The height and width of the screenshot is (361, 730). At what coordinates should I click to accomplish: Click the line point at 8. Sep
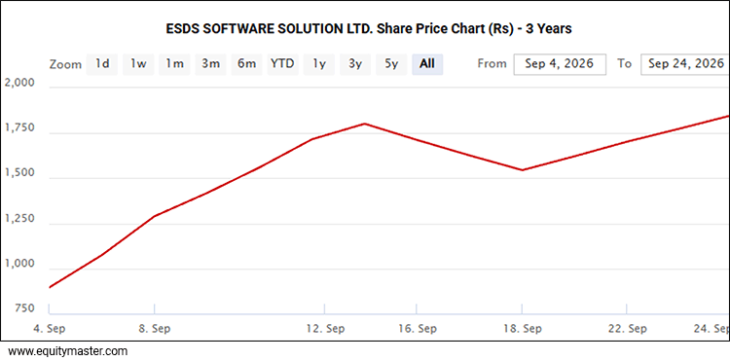click(x=154, y=216)
